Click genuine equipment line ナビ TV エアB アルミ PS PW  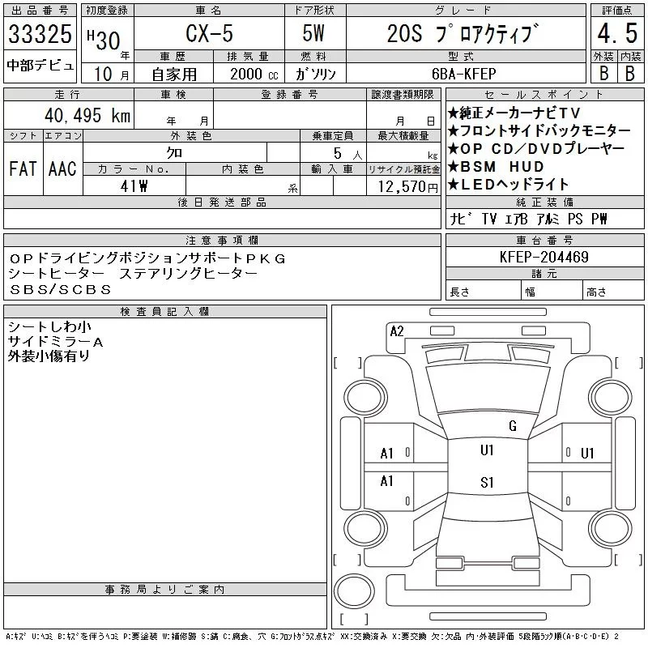coord(529,219)
